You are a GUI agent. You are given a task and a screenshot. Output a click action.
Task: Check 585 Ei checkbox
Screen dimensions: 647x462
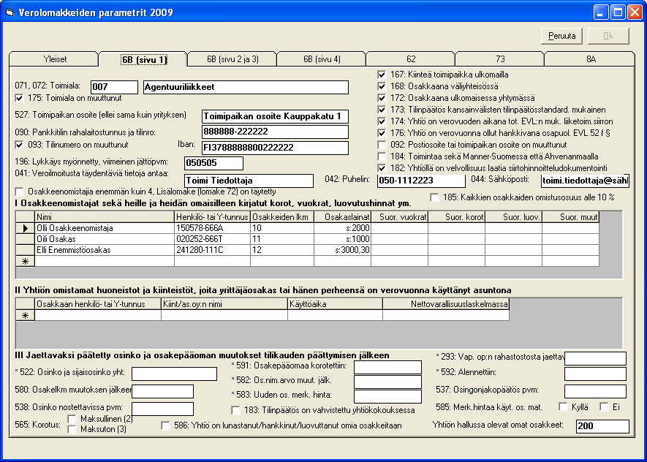pos(604,407)
